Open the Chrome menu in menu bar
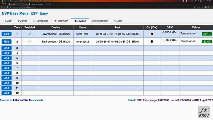This screenshot has height=120, width=213. point(6,1)
